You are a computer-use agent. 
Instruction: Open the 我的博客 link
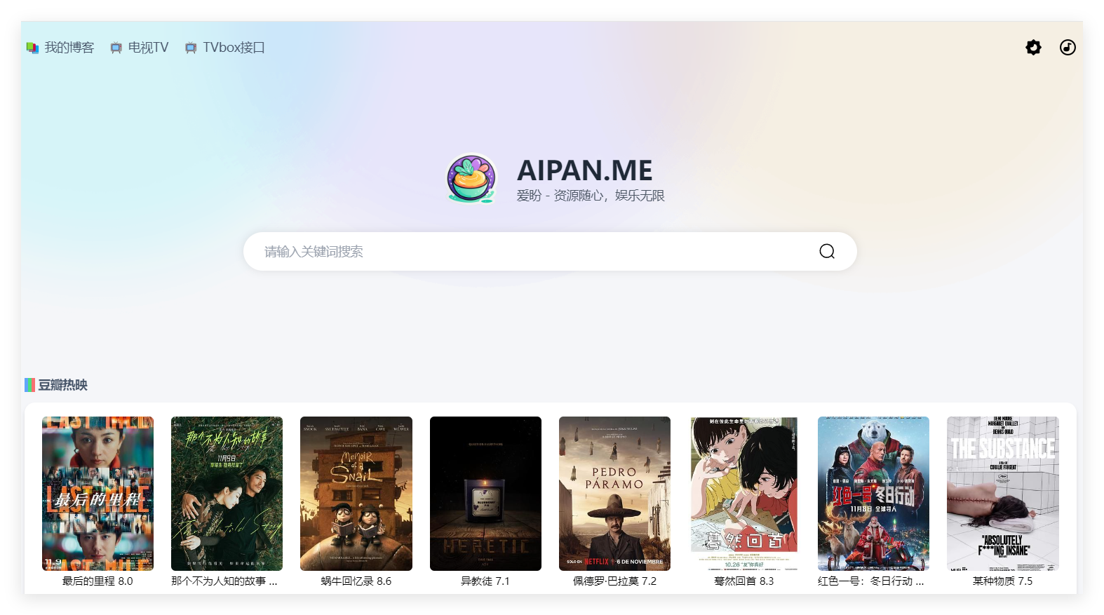69,48
